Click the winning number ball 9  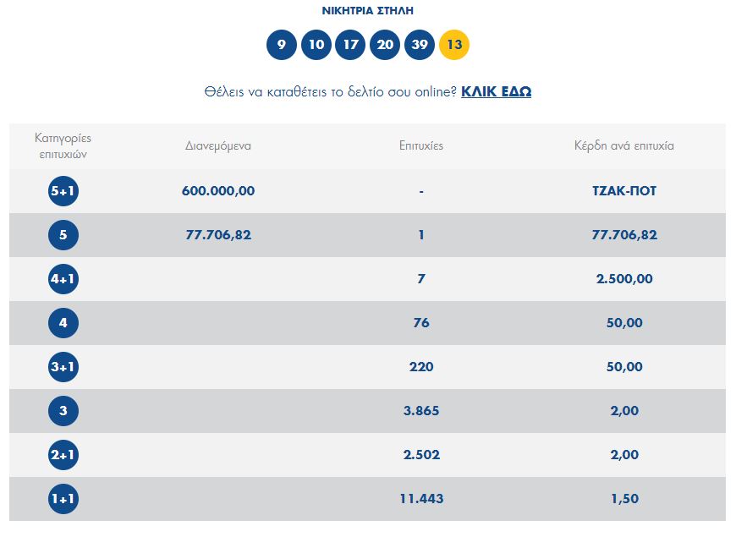282,45
